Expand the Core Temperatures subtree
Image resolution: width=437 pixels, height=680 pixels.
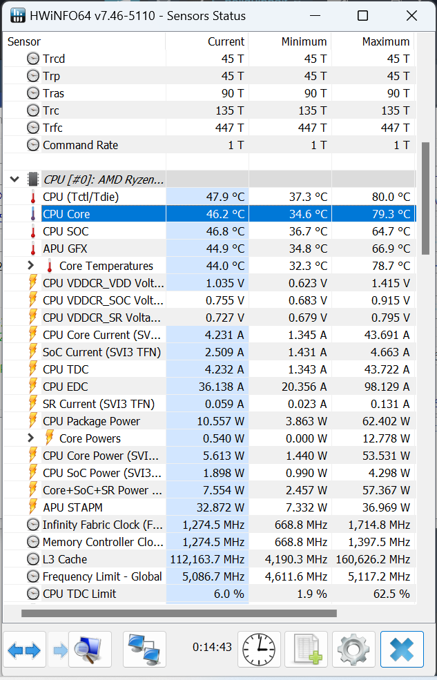point(30,265)
